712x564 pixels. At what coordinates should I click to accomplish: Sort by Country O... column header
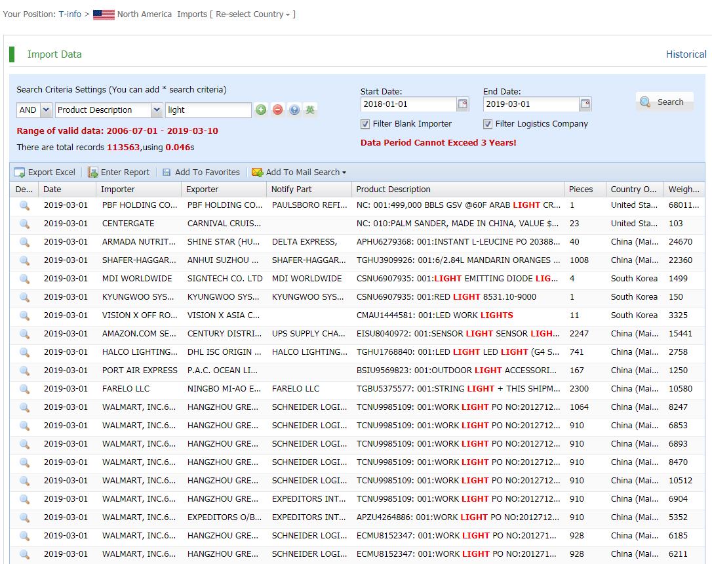point(635,190)
